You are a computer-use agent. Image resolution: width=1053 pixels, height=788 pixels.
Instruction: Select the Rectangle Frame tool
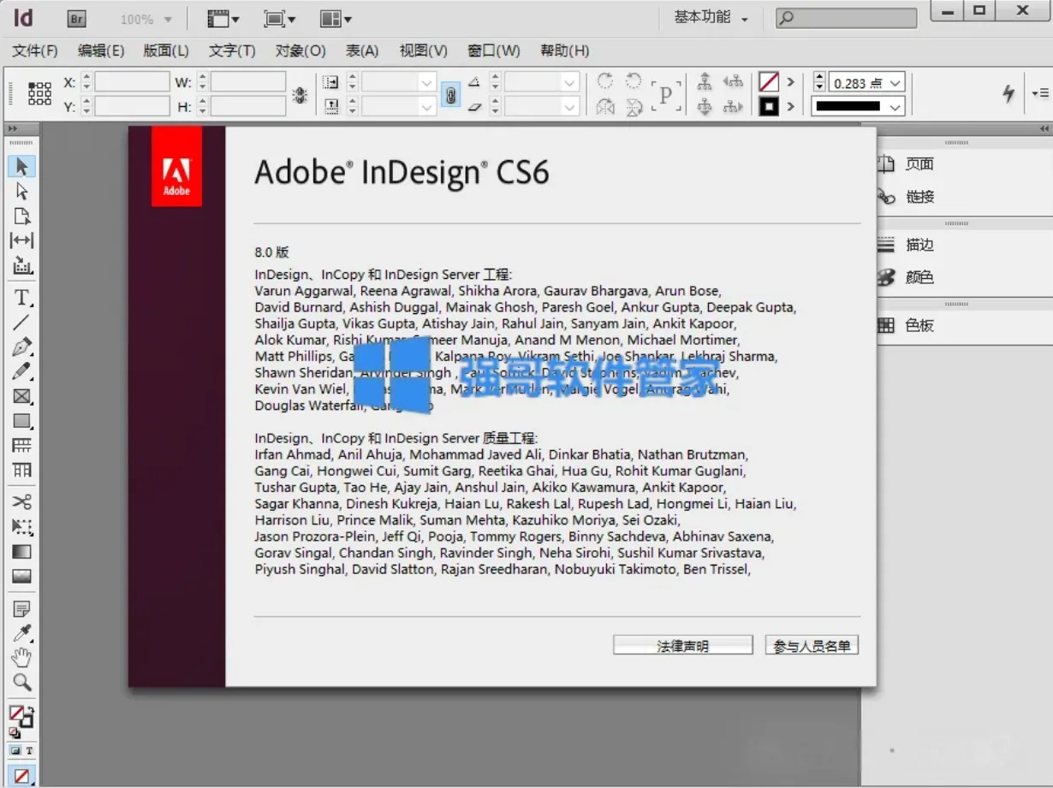(x=21, y=396)
